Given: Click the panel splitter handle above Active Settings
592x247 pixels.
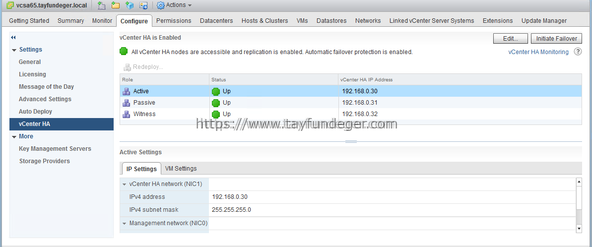Looking at the screenshot, I should coord(351,141).
